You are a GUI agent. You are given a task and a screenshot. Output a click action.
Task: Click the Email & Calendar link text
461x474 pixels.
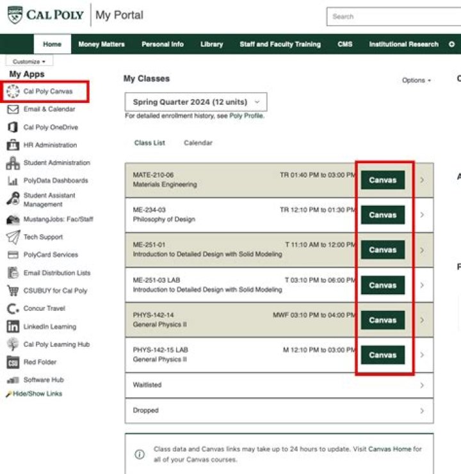coord(49,109)
